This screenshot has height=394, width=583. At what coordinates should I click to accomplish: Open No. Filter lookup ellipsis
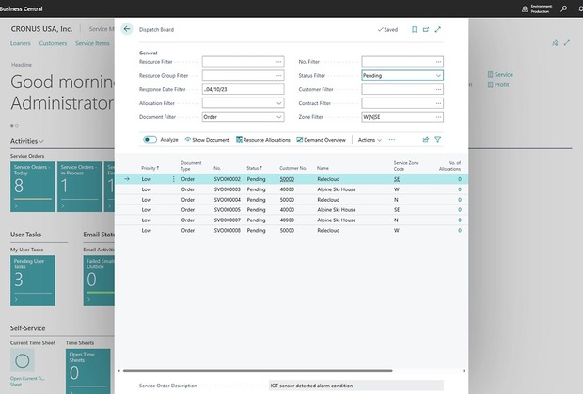point(438,62)
